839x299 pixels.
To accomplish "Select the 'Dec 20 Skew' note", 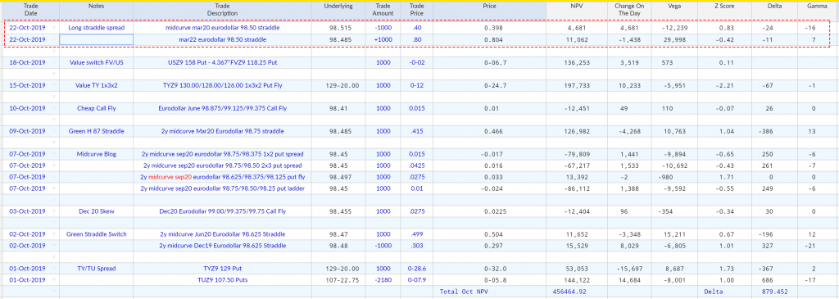I will pyautogui.click(x=97, y=211).
